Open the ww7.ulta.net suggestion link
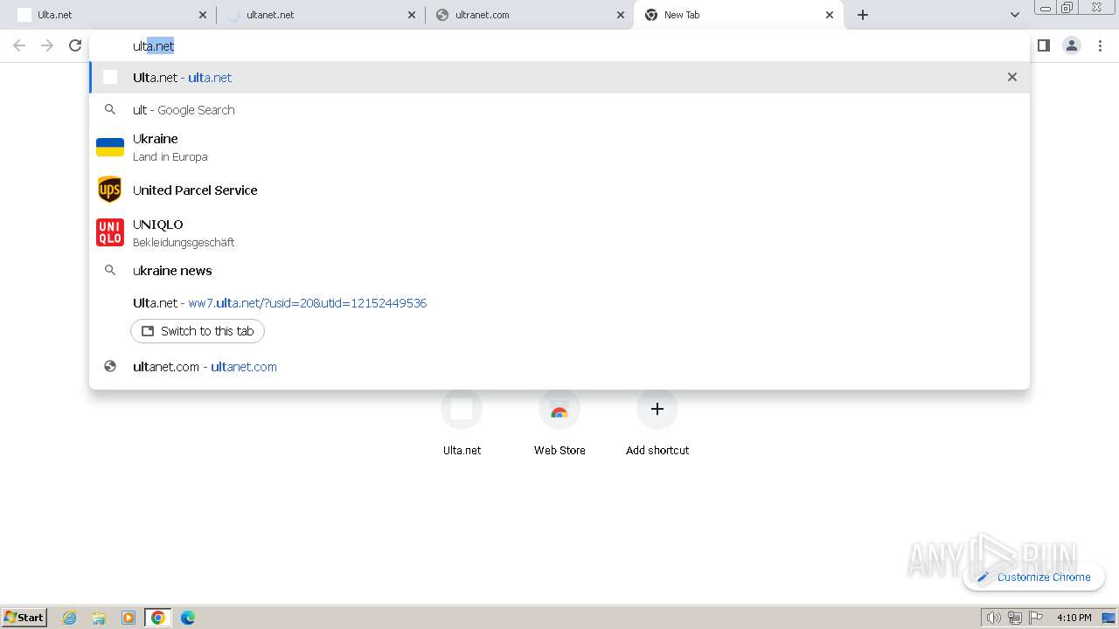 (308, 303)
